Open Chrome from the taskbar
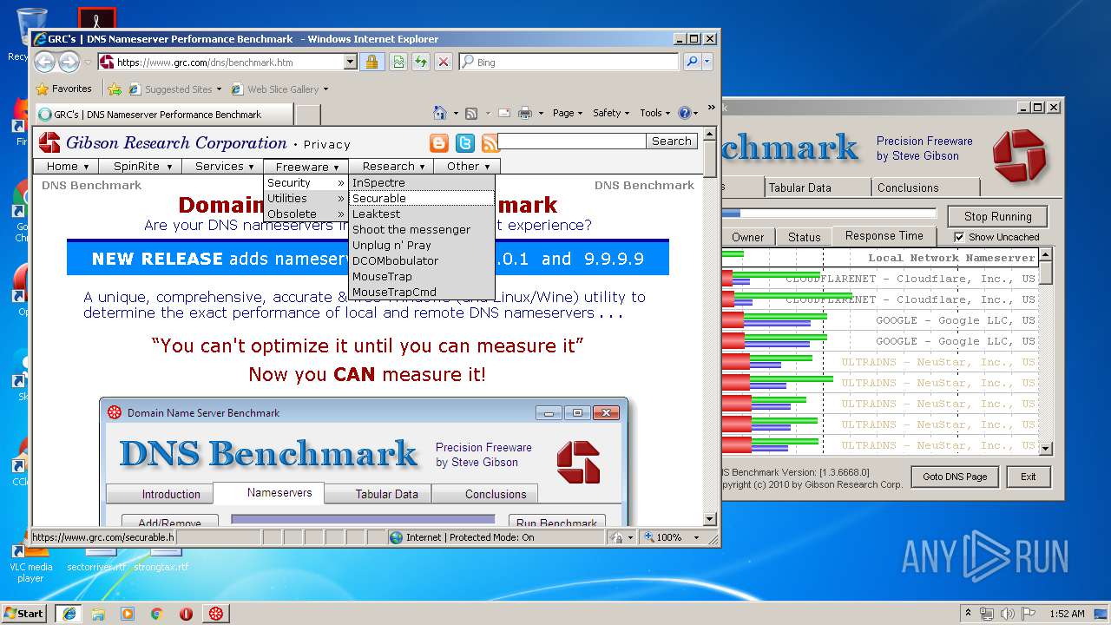This screenshot has height=625, width=1111. coord(157,613)
